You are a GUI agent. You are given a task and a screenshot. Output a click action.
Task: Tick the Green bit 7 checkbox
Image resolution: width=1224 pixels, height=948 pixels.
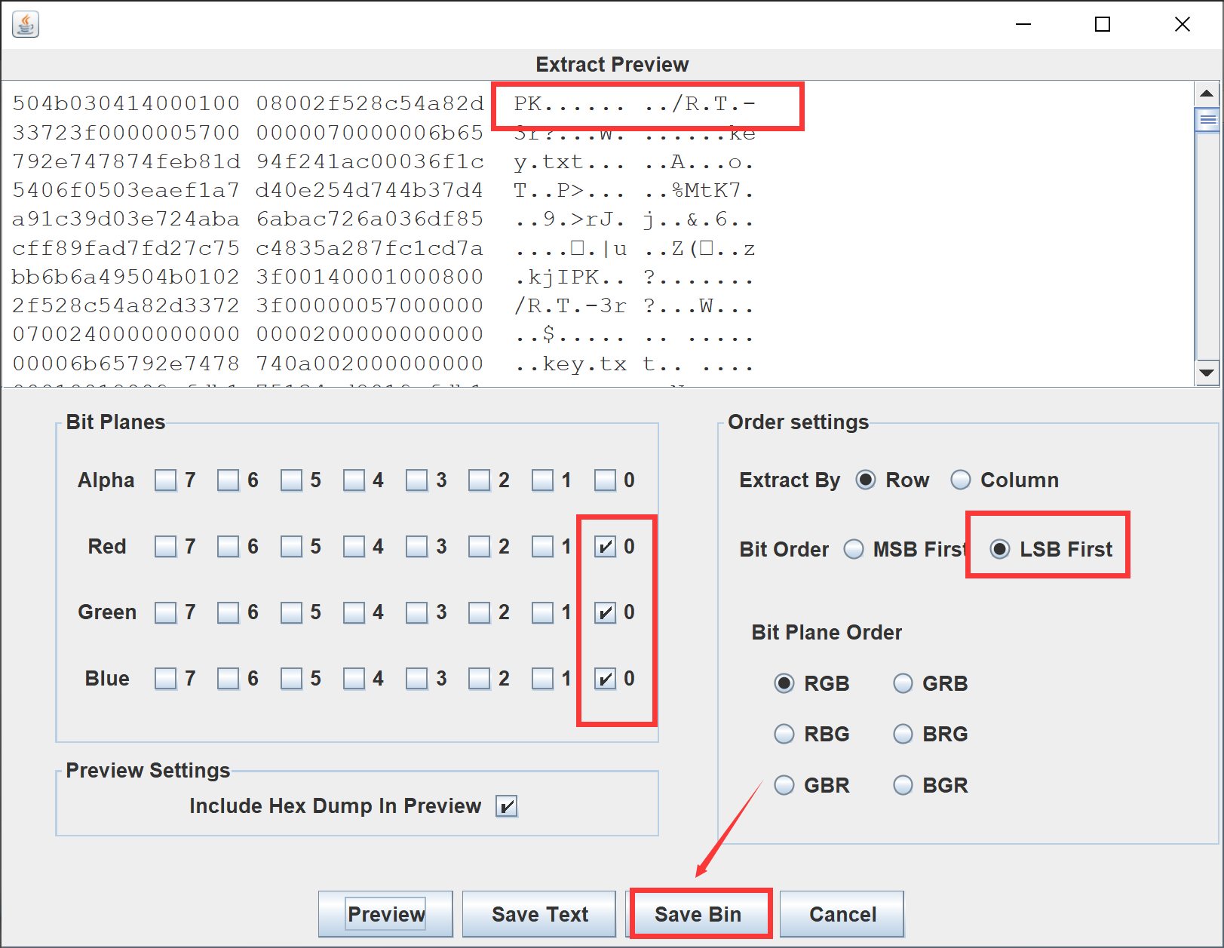tap(165, 612)
